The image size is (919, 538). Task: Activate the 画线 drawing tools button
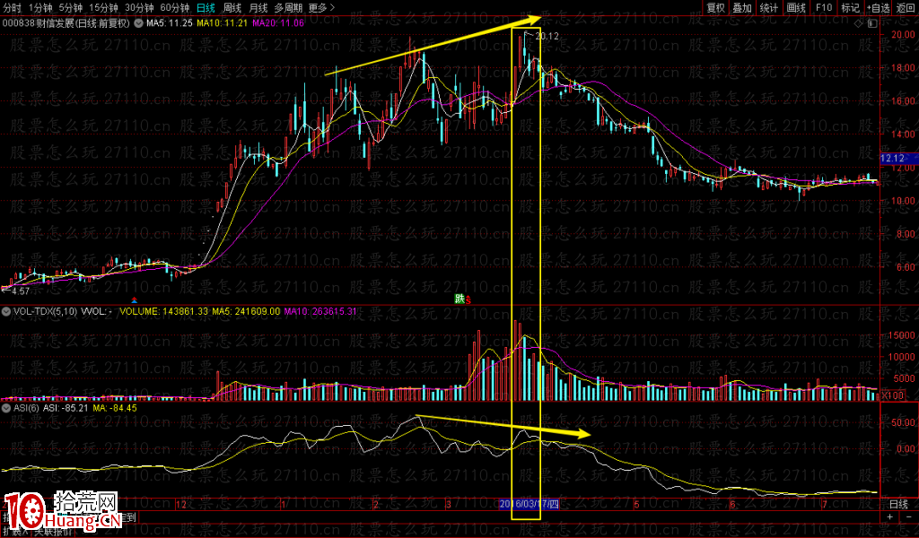click(x=796, y=7)
